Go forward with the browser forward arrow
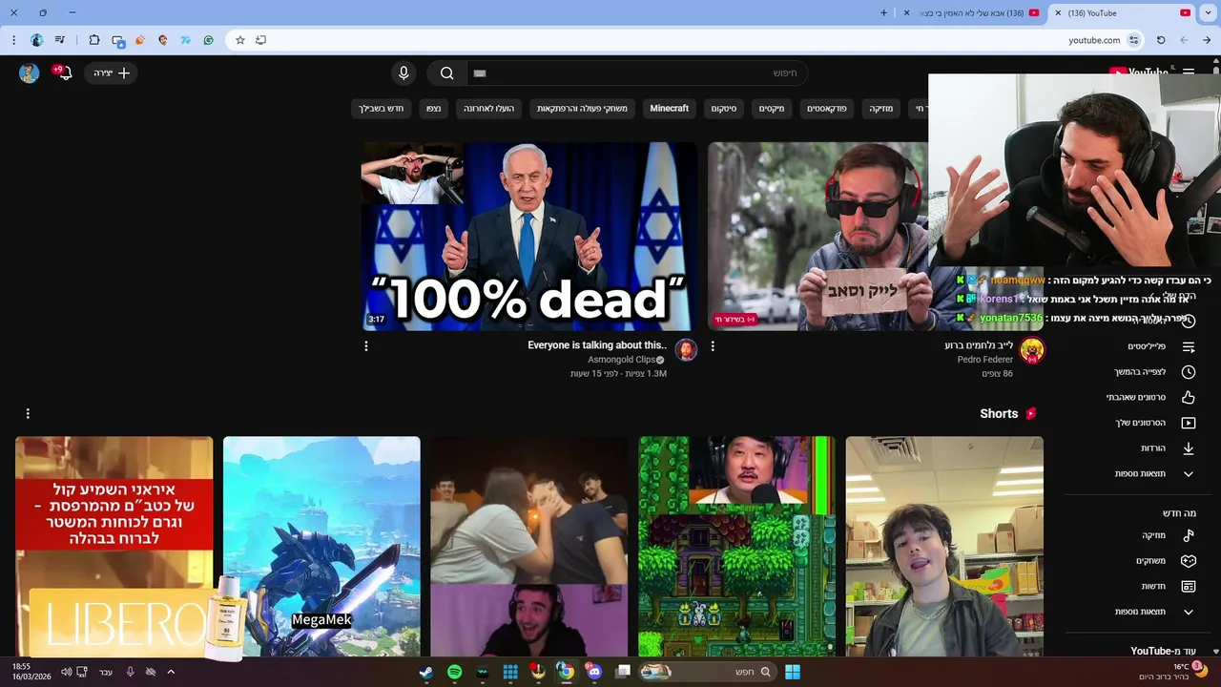The image size is (1221, 687). (1184, 40)
